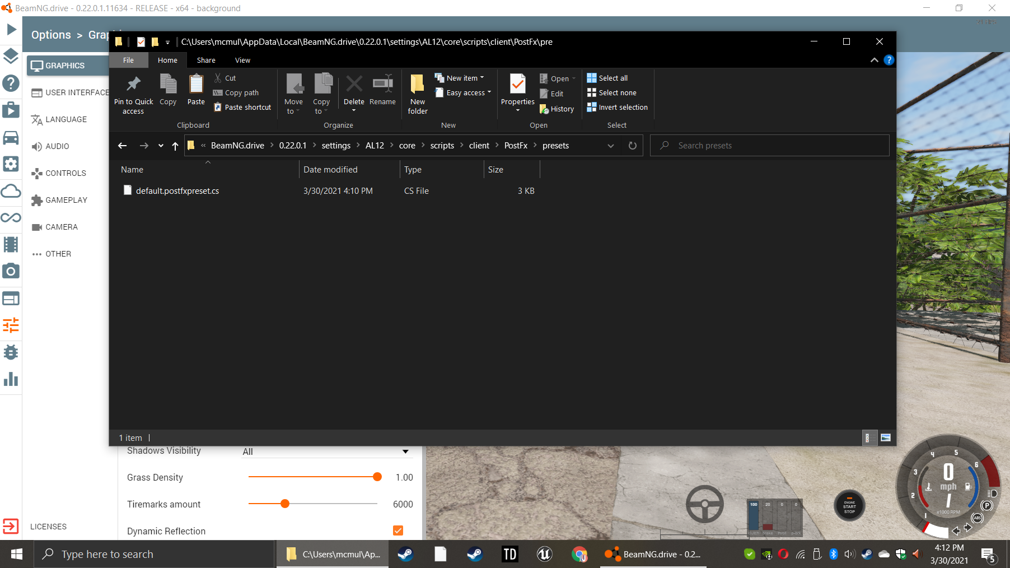Go up one folder level with the up arrow

(175, 146)
